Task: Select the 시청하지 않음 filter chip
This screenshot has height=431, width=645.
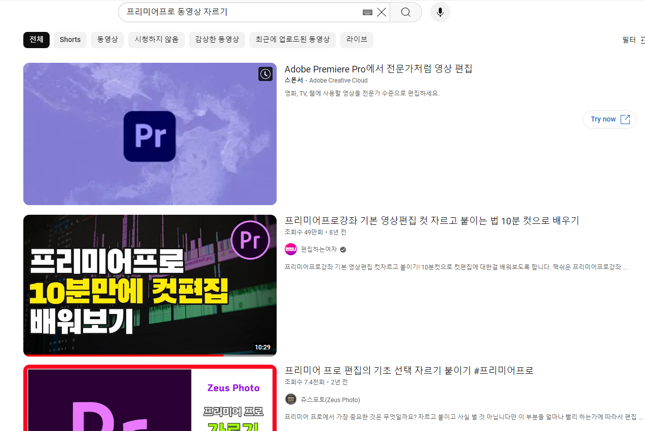Action: pyautogui.click(x=157, y=40)
